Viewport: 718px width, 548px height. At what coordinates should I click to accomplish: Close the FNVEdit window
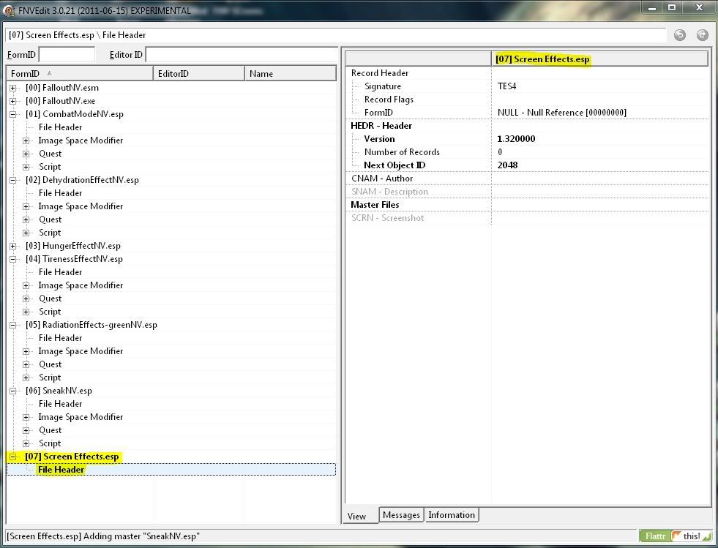[699, 8]
